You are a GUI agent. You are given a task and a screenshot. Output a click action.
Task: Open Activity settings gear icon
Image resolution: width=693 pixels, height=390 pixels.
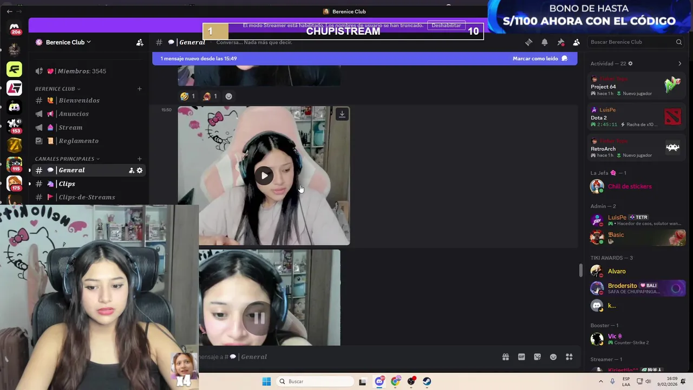pos(630,63)
